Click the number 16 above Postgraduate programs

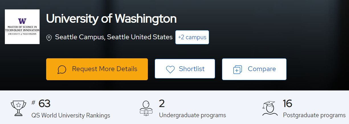[x=287, y=104]
